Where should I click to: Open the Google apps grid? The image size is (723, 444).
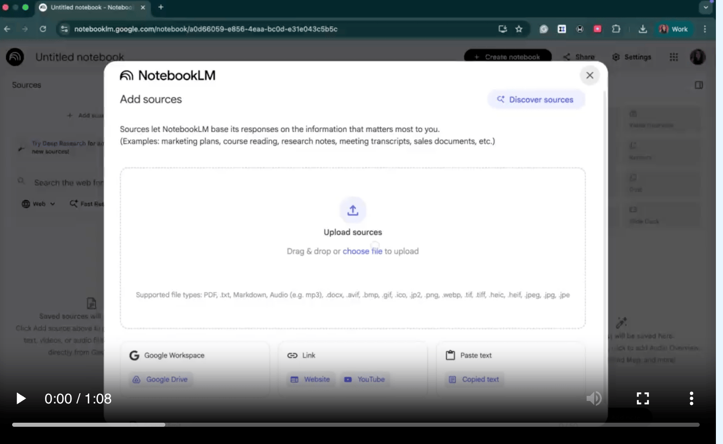[x=674, y=57]
